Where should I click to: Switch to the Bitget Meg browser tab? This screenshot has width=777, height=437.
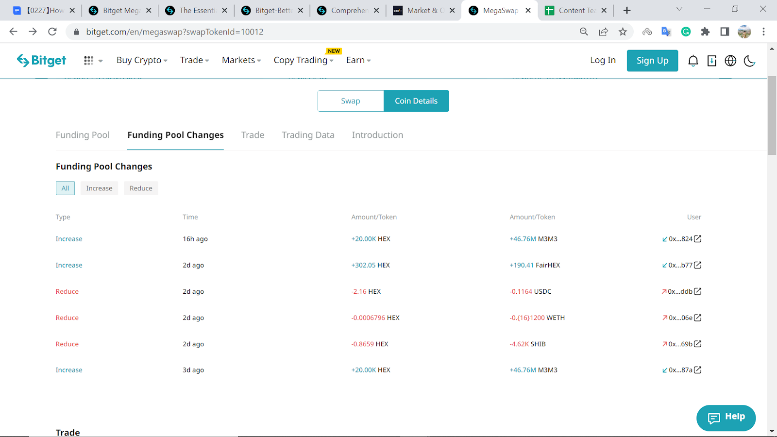tap(120, 10)
